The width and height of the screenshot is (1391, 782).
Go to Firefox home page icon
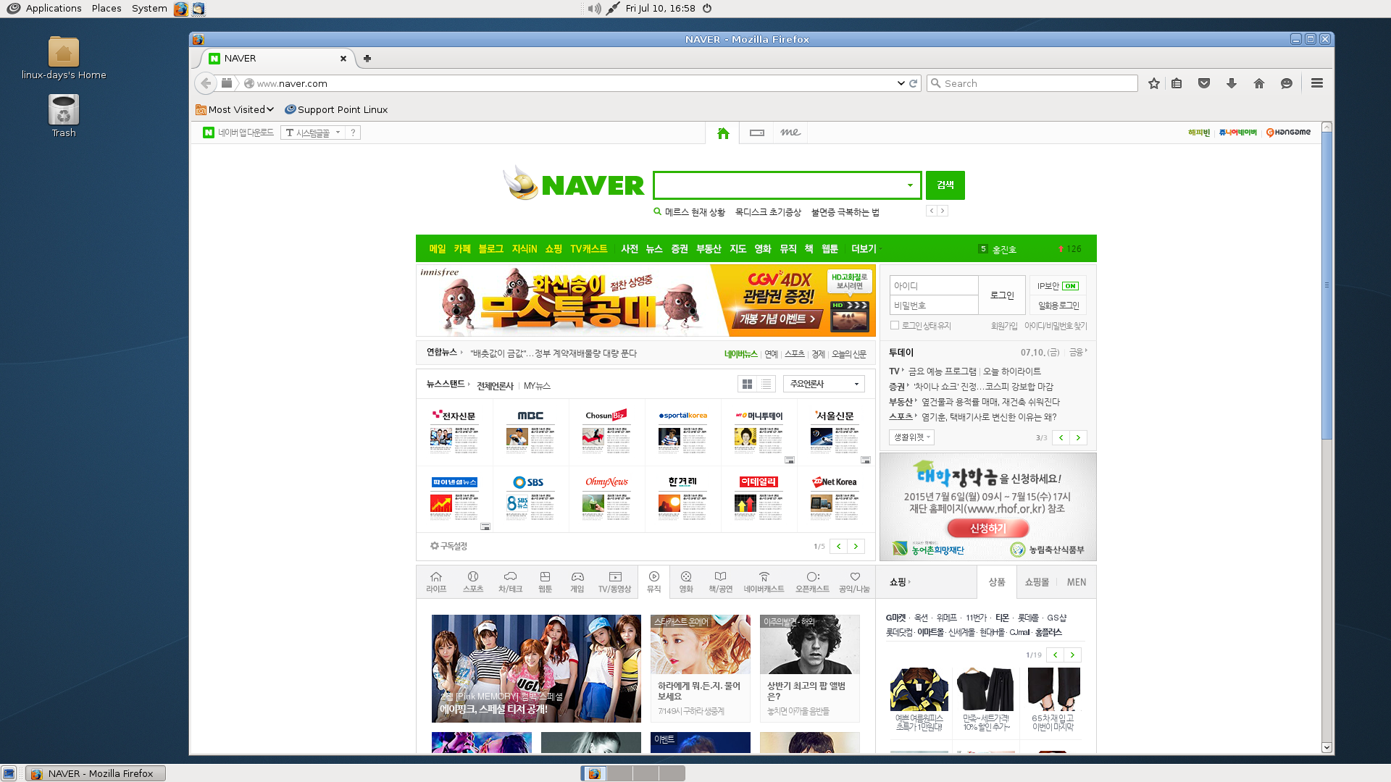point(1259,83)
